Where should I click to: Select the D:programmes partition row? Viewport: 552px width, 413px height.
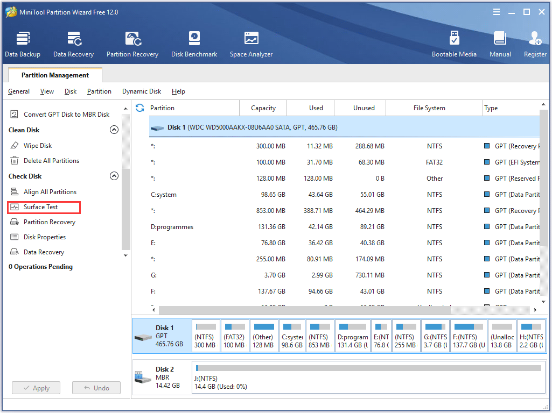pos(344,227)
